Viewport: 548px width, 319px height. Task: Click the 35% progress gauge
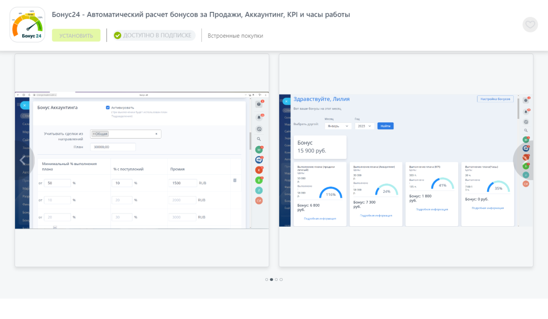pos(498,187)
